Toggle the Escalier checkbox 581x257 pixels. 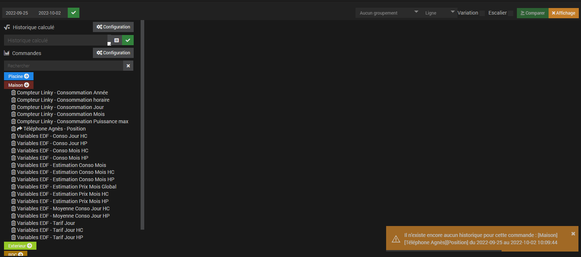coord(511,13)
